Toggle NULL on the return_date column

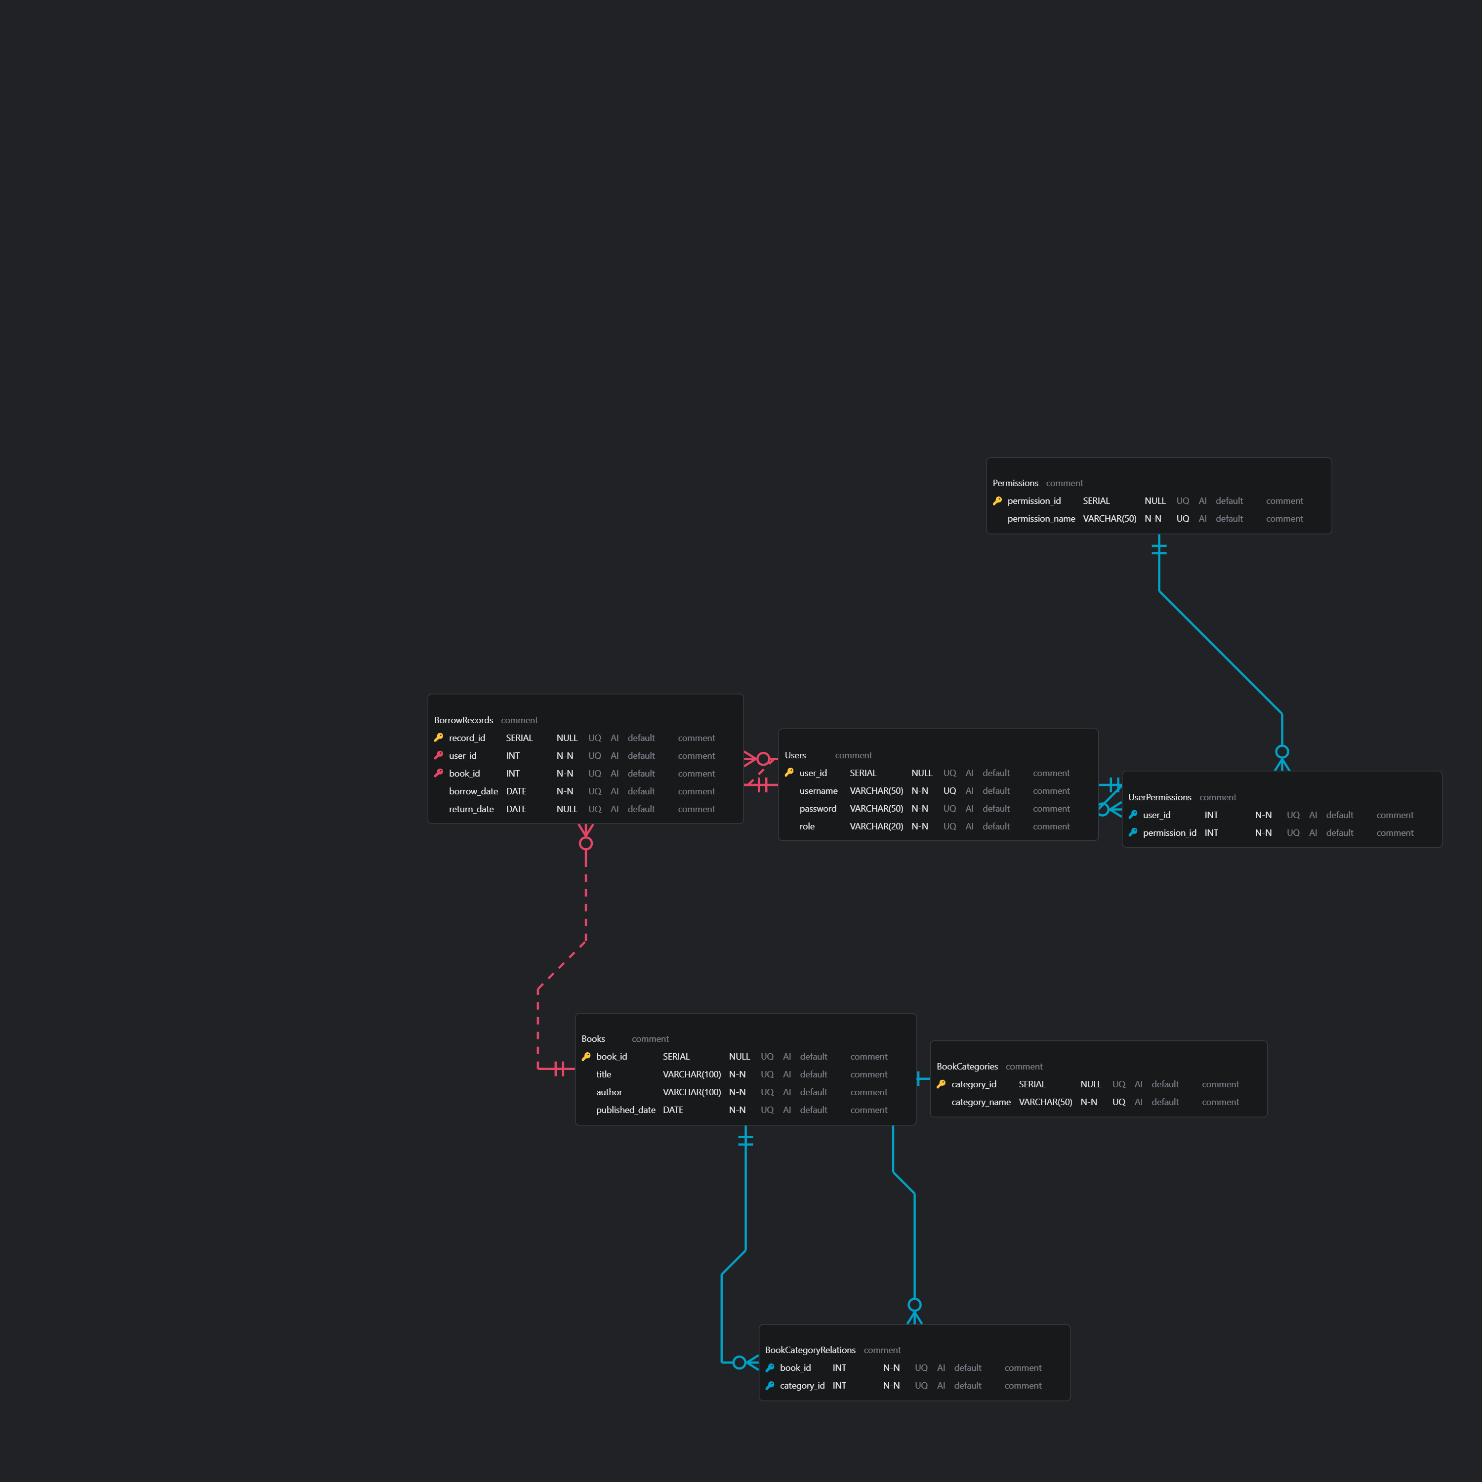567,809
